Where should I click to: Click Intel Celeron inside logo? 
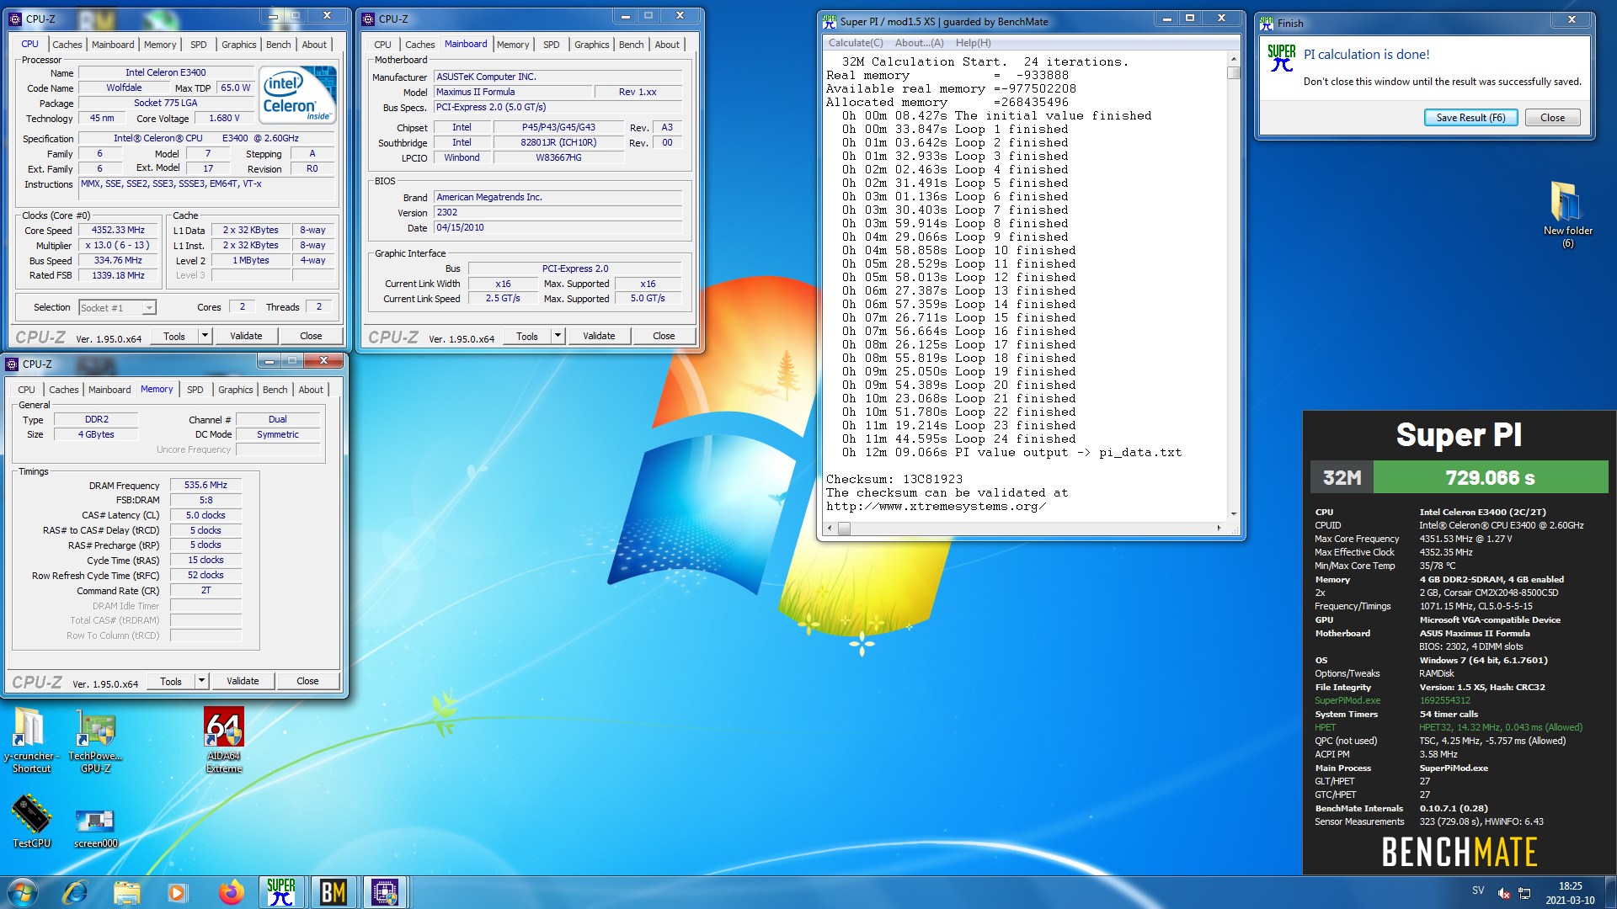pos(299,94)
